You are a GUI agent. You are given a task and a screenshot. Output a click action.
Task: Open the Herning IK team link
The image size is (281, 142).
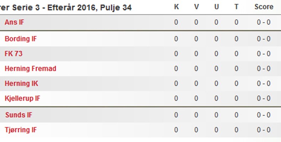tap(21, 83)
